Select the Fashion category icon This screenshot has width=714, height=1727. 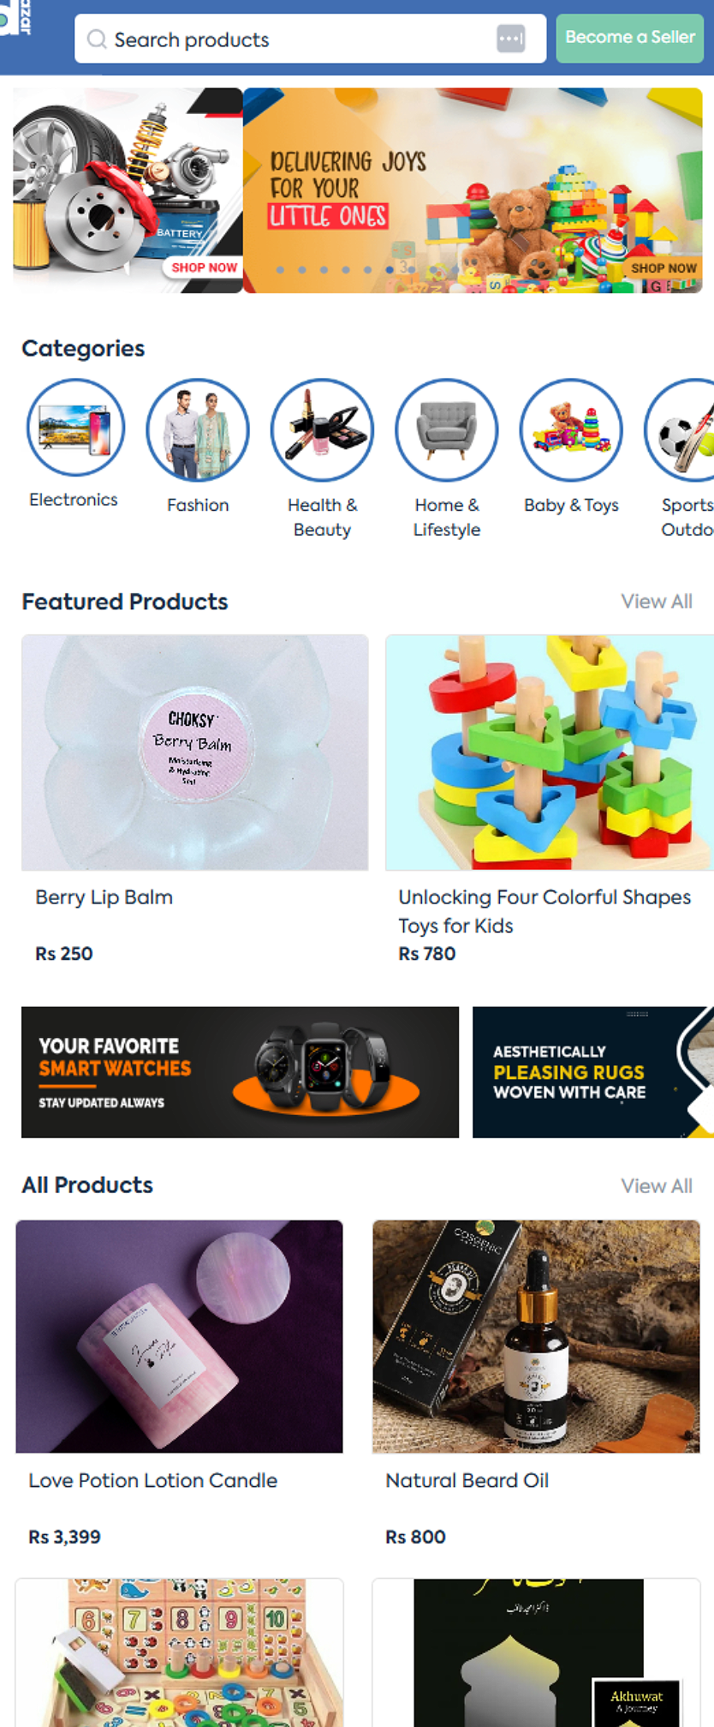pyautogui.click(x=198, y=429)
